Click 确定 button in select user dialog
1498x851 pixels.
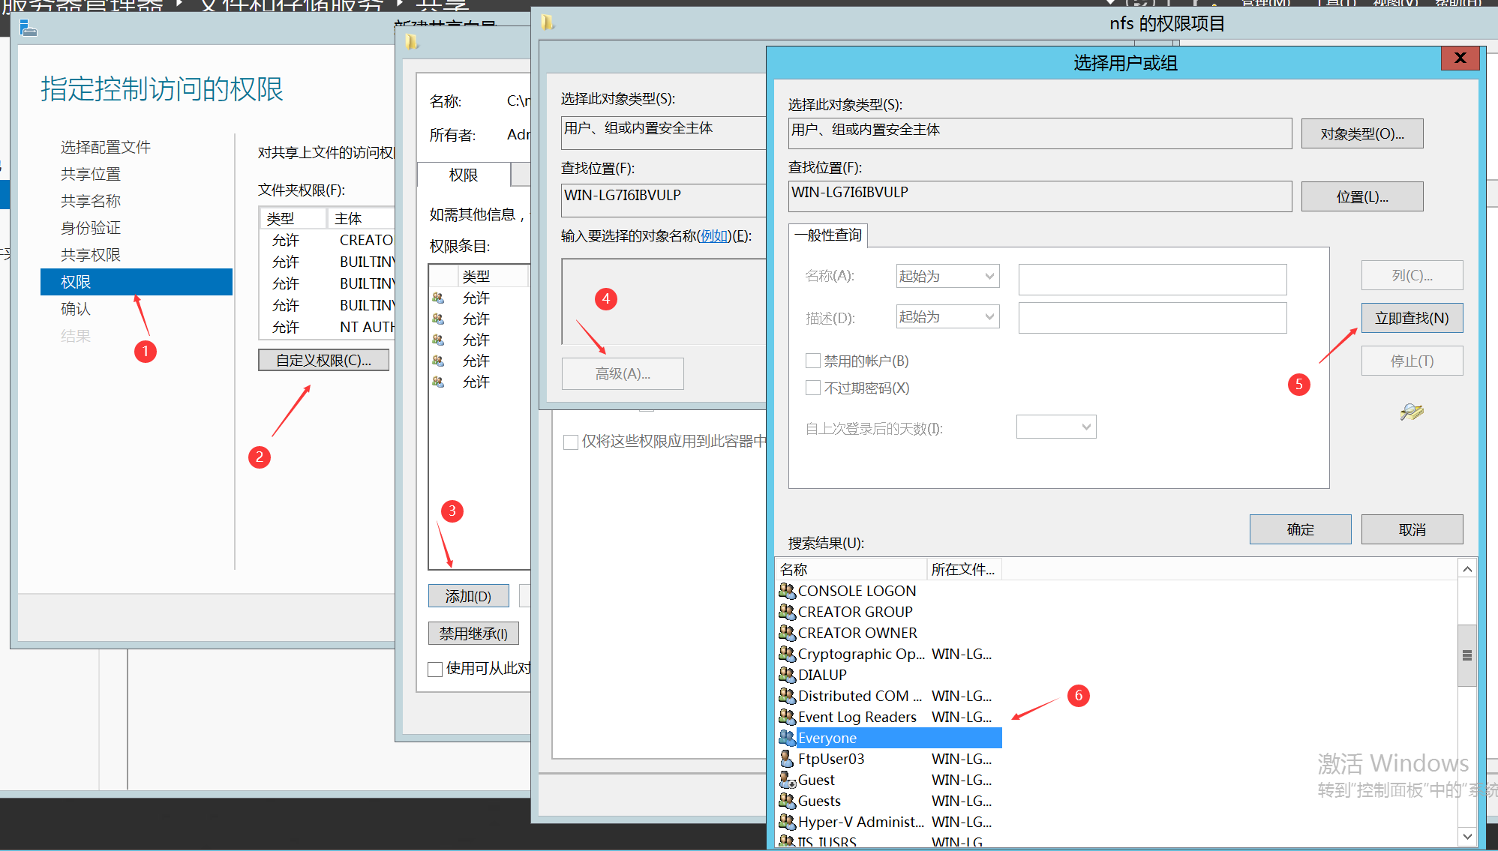pyautogui.click(x=1300, y=529)
